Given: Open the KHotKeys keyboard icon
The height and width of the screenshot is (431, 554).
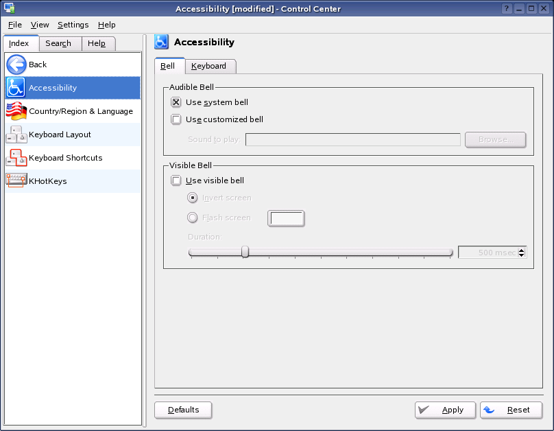Looking at the screenshot, I should pos(16,180).
